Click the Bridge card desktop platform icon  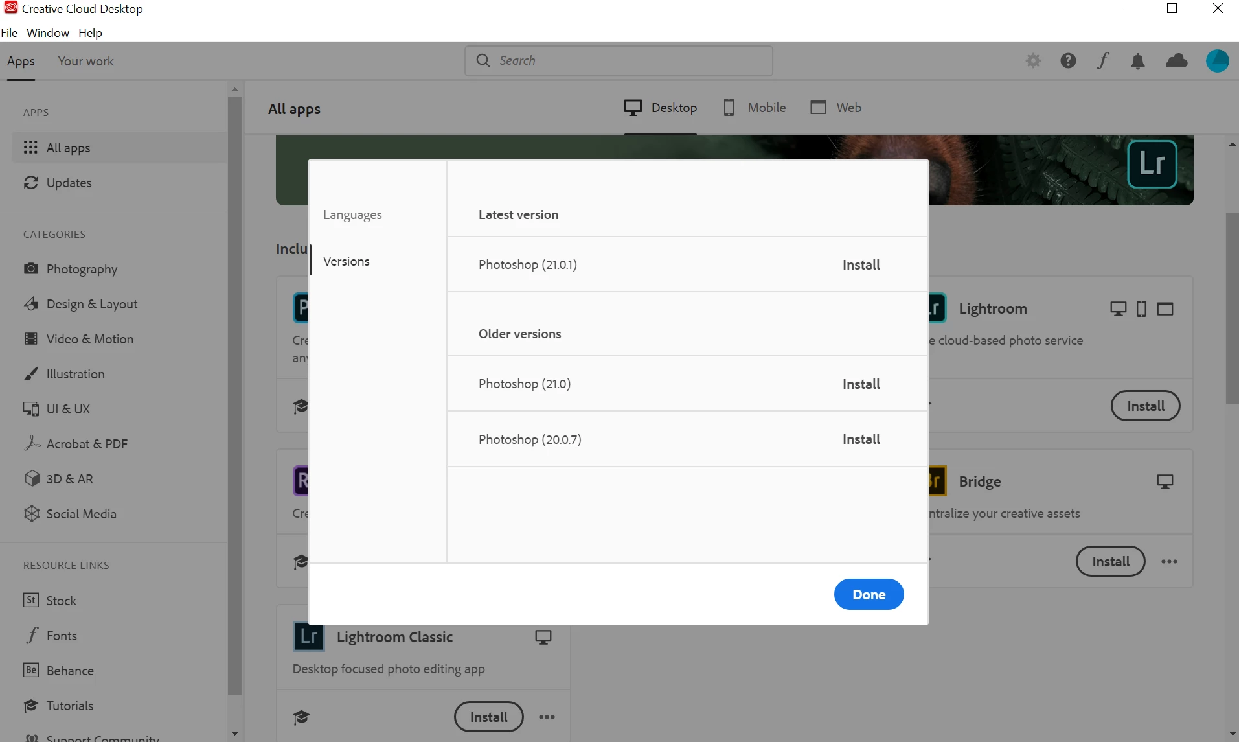(x=1165, y=481)
